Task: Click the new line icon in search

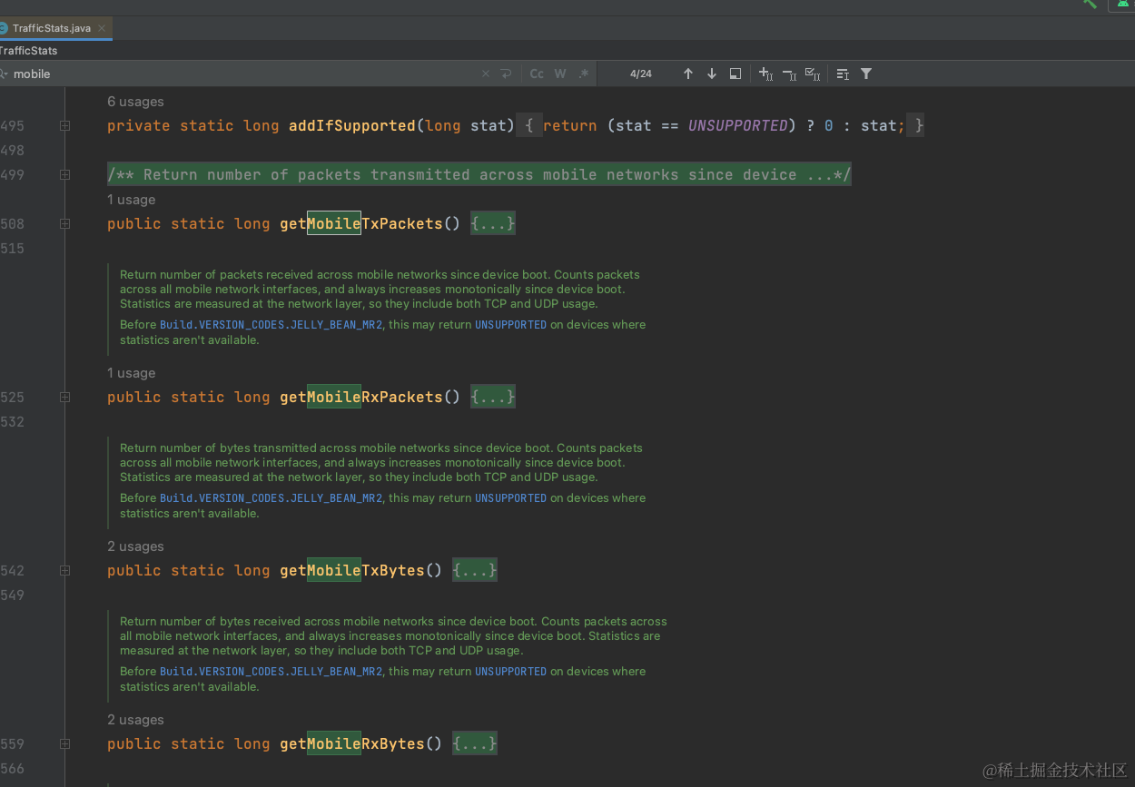Action: click(x=506, y=74)
